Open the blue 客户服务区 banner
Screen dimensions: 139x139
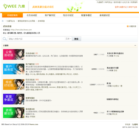click(14, 69)
